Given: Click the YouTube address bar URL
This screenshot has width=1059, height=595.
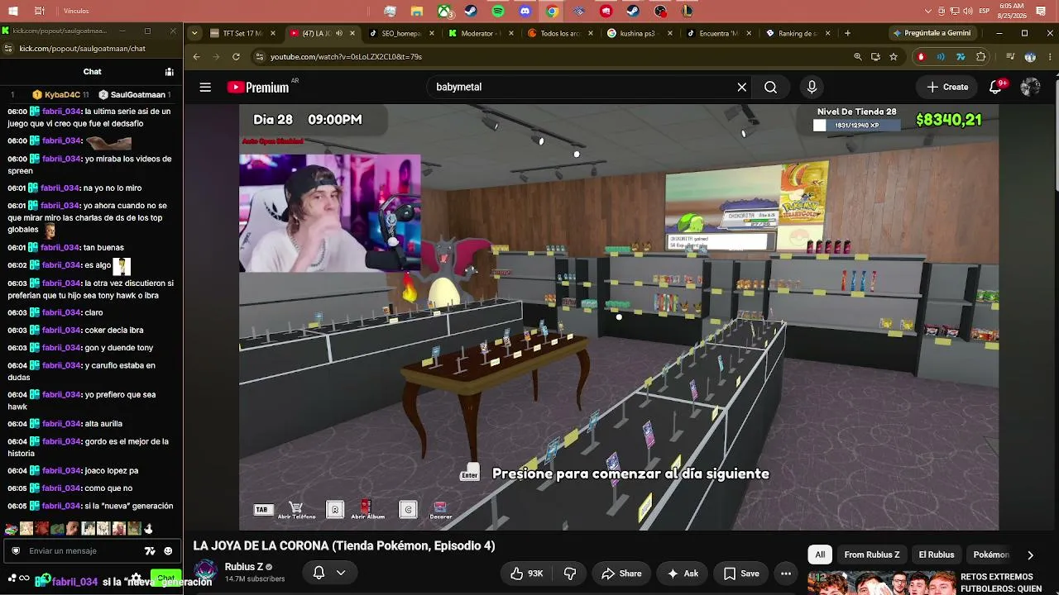Looking at the screenshot, I should (346, 57).
